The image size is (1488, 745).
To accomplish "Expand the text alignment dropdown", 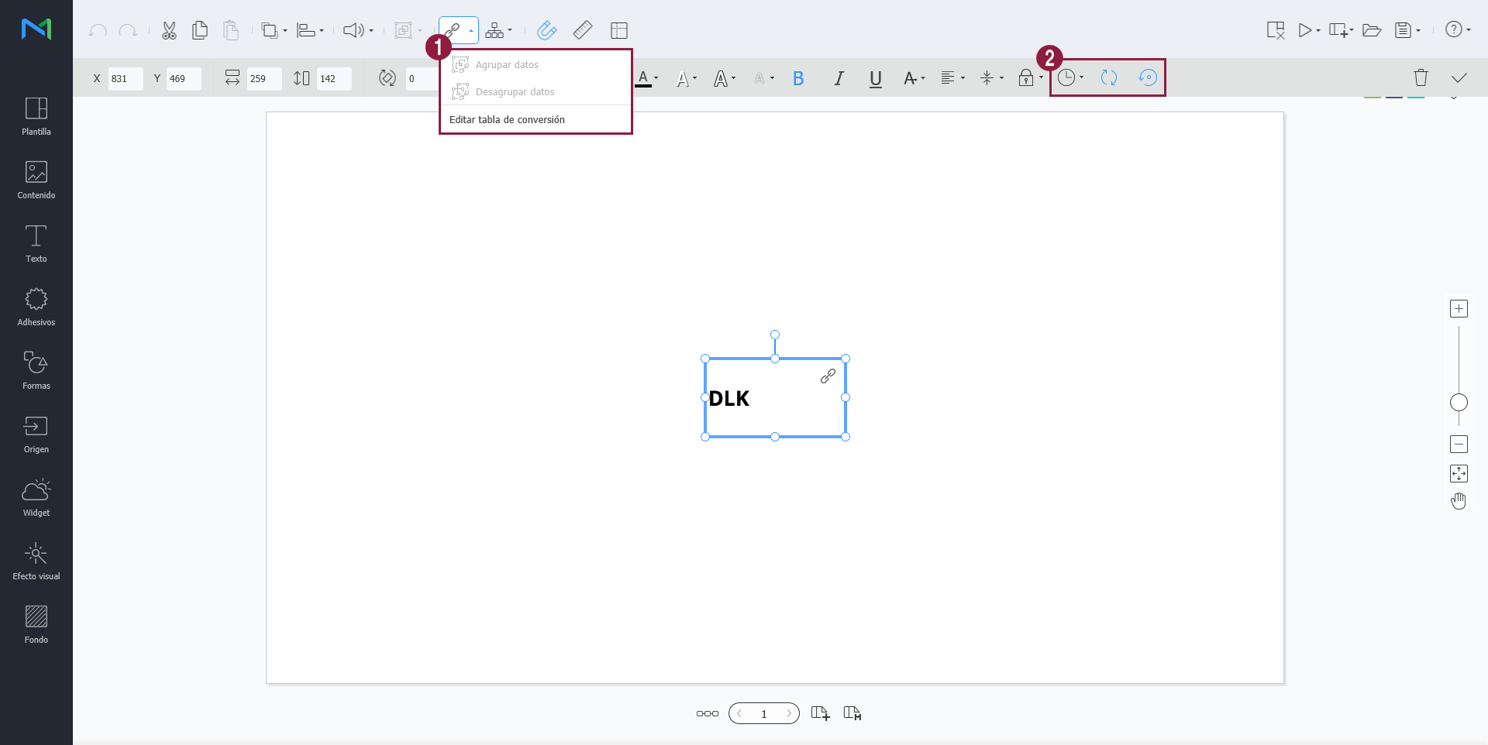I will [x=952, y=78].
